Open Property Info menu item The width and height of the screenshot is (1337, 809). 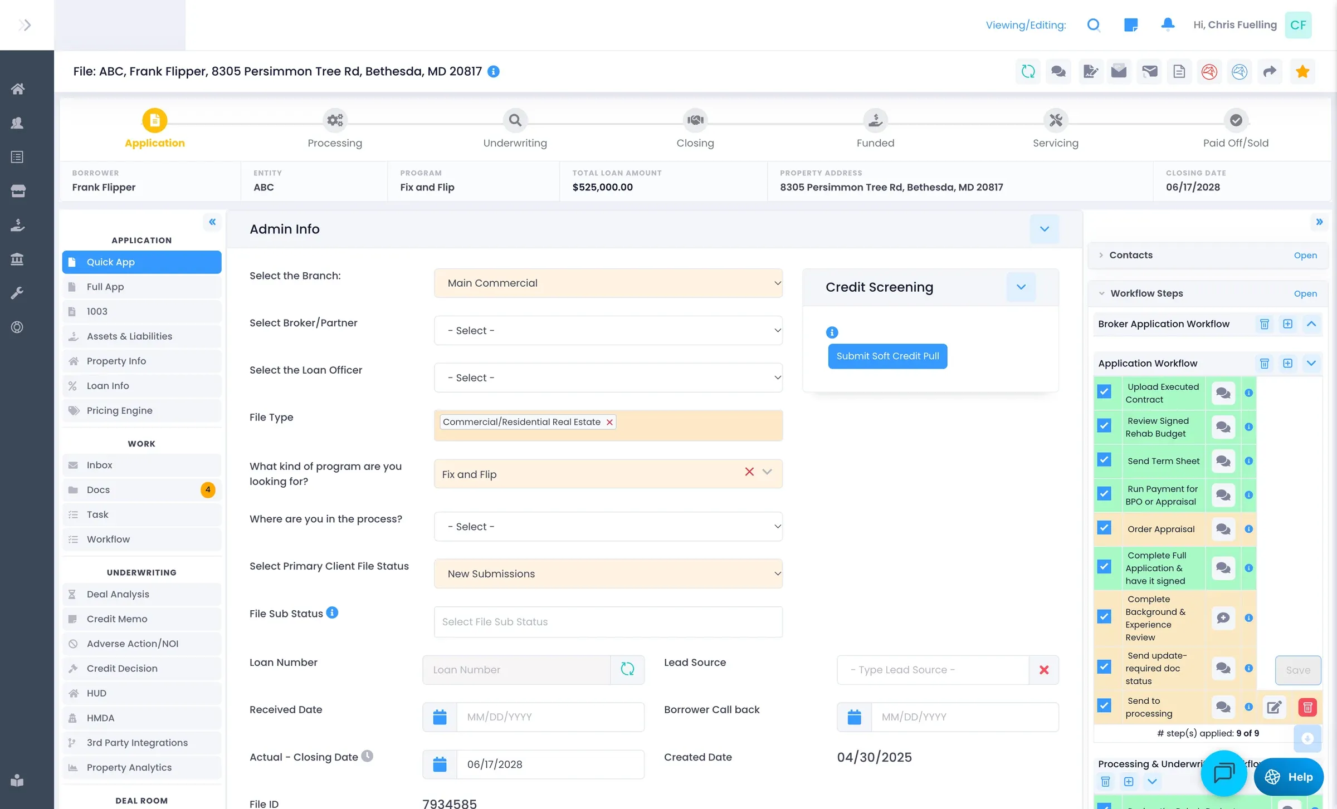(141, 361)
